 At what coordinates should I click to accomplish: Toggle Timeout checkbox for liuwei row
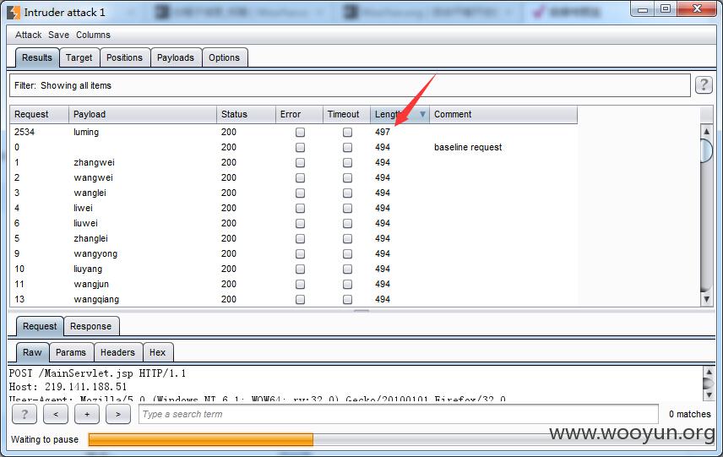pos(348,224)
